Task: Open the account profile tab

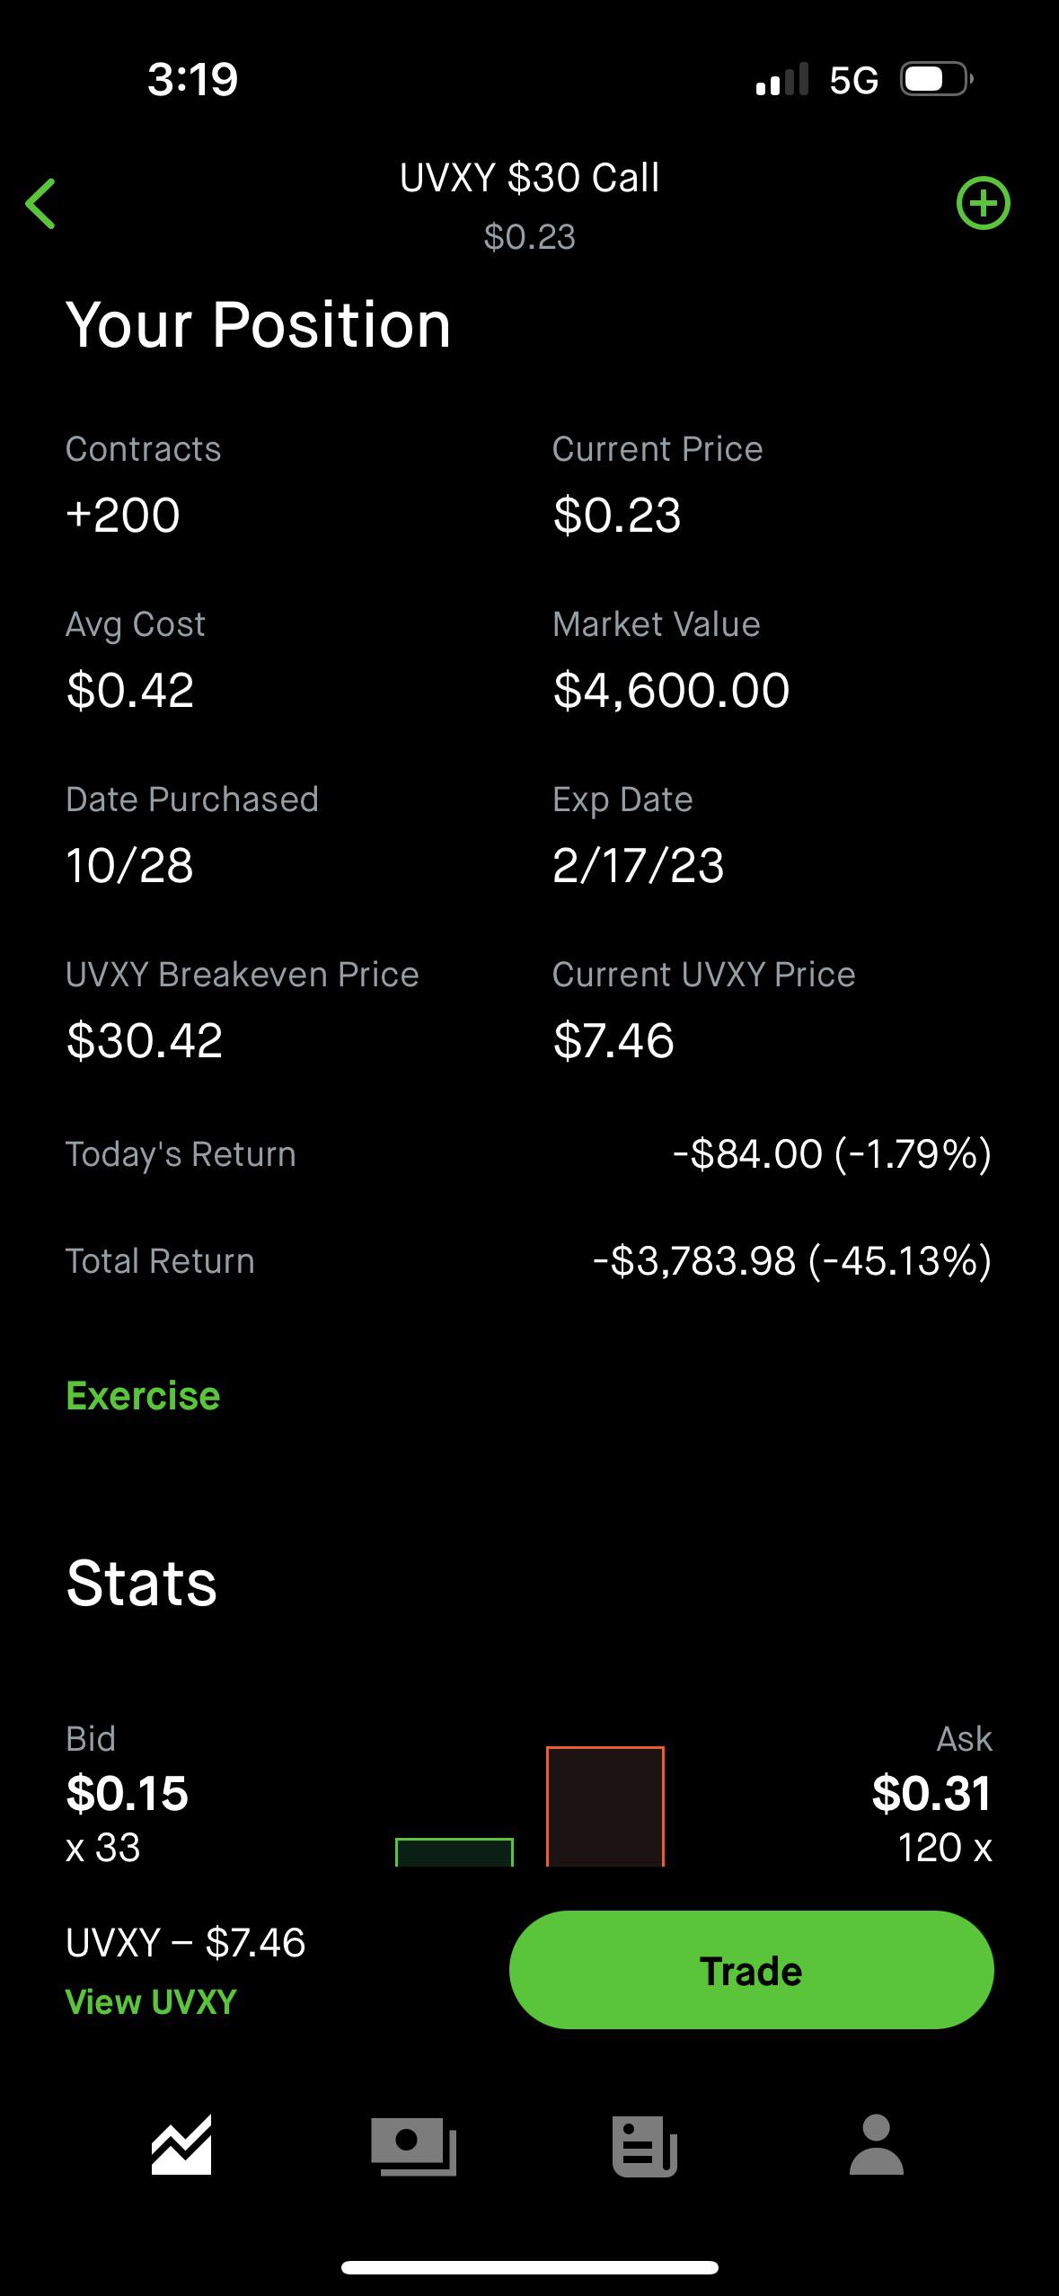Action: click(876, 2145)
